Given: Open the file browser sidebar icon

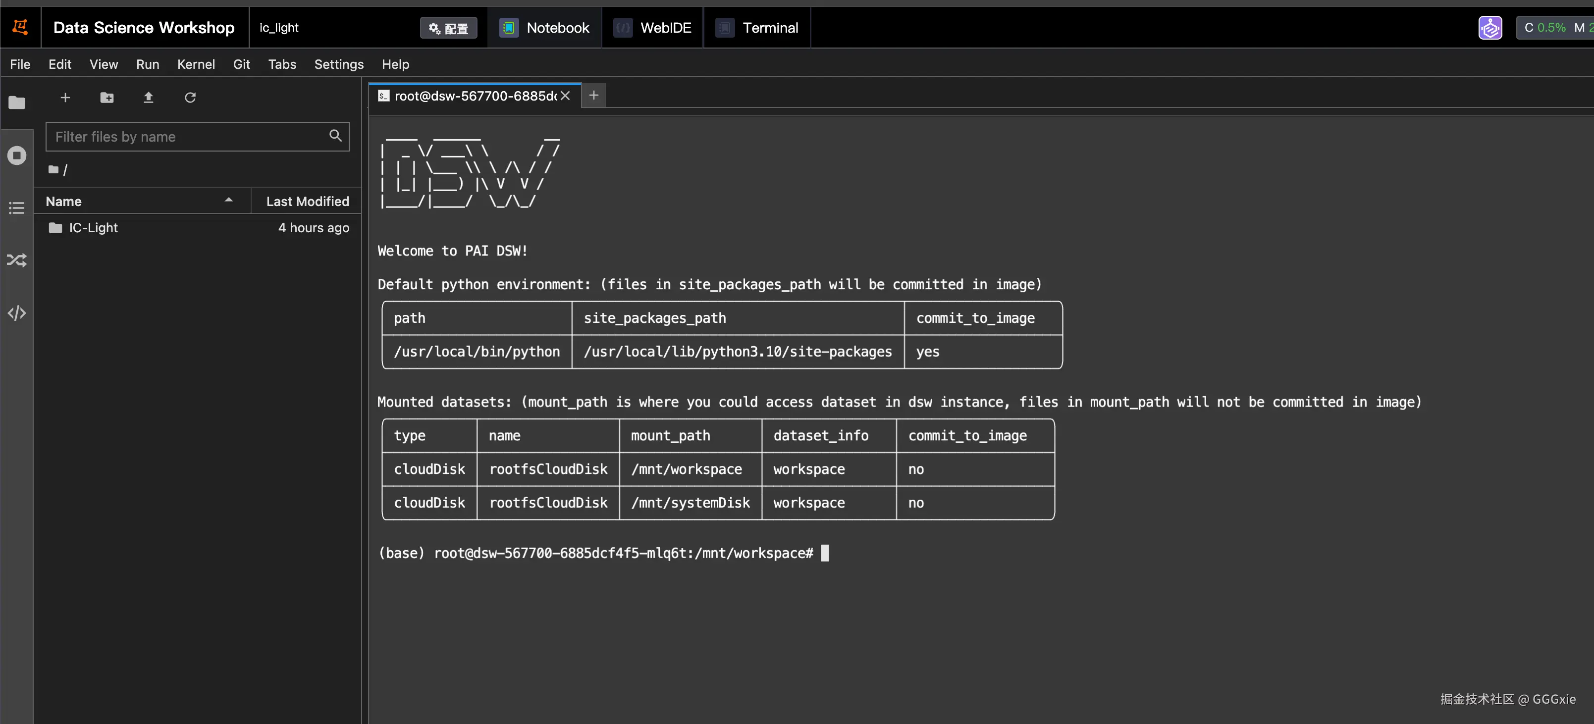Looking at the screenshot, I should (17, 102).
